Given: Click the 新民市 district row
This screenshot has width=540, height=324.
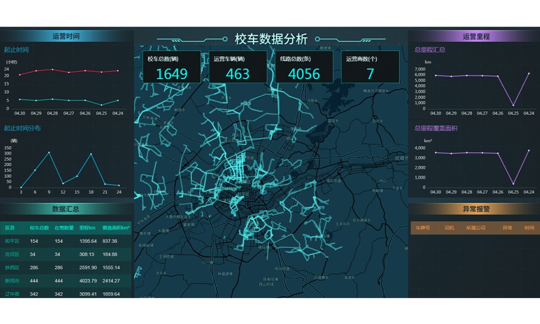Looking at the screenshot, I should 66,281.
